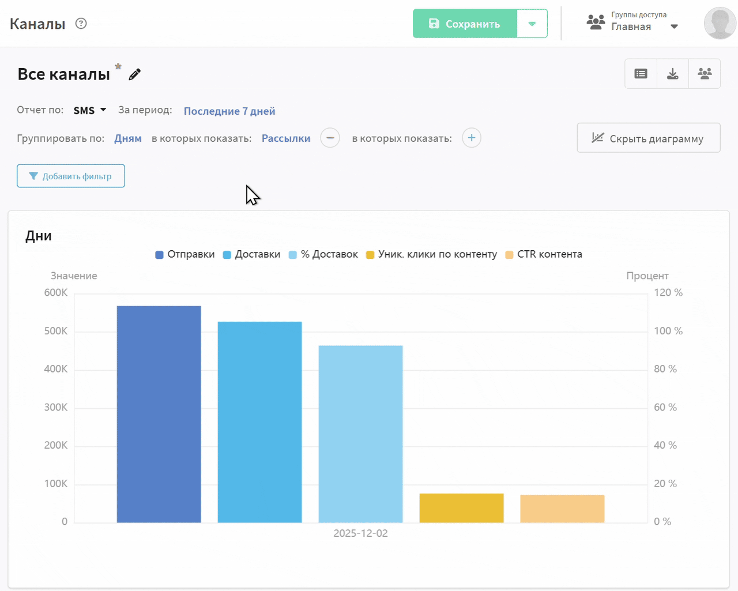
Task: Hide the CTR контента series in legend
Action: [x=543, y=254]
